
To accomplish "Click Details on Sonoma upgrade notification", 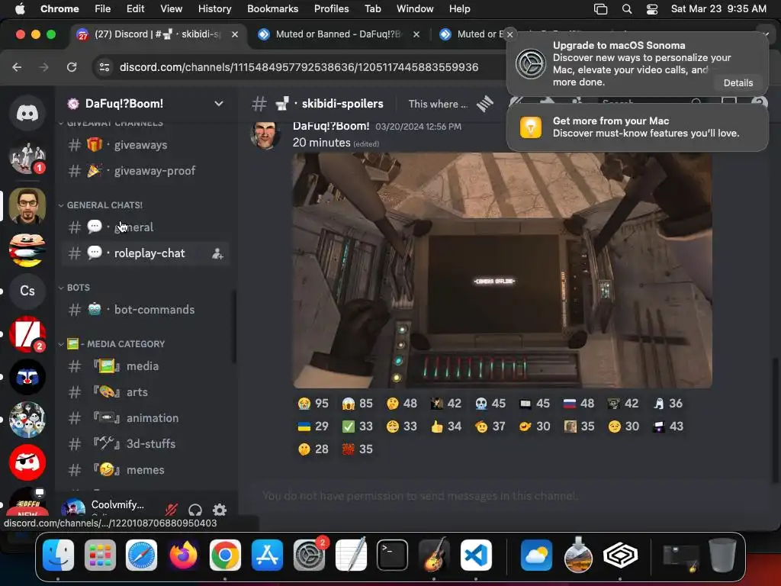I will coord(738,82).
